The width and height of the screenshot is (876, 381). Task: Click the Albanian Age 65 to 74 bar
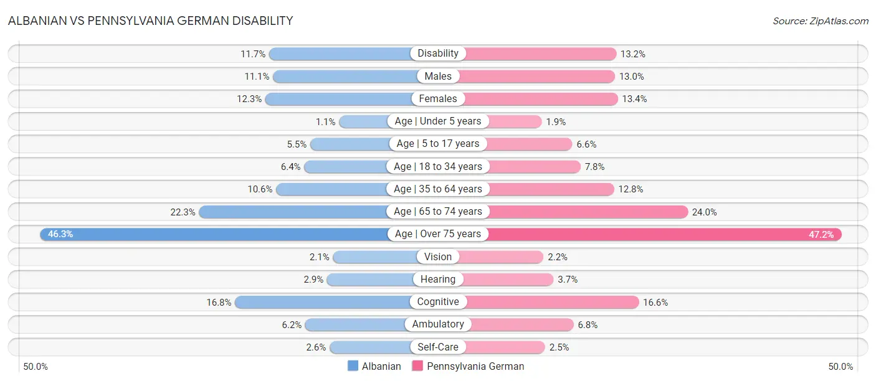pos(293,212)
